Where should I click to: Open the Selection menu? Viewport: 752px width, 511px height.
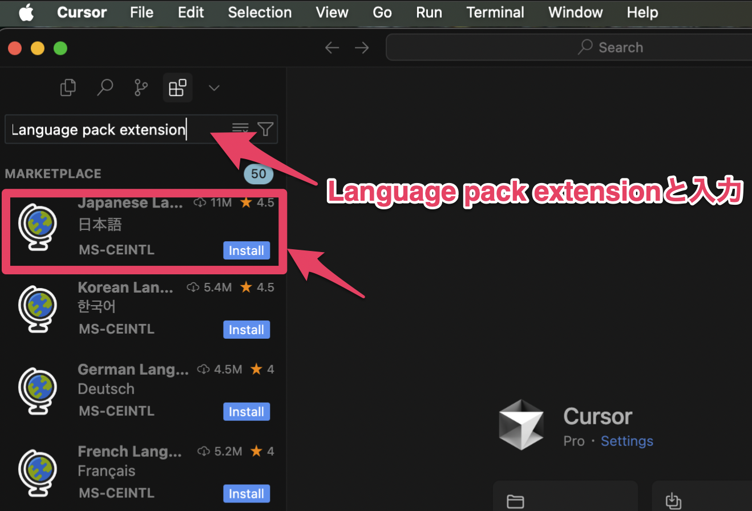point(260,13)
